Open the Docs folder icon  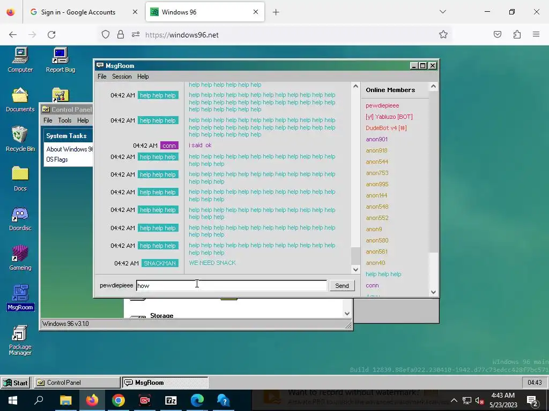point(20,179)
